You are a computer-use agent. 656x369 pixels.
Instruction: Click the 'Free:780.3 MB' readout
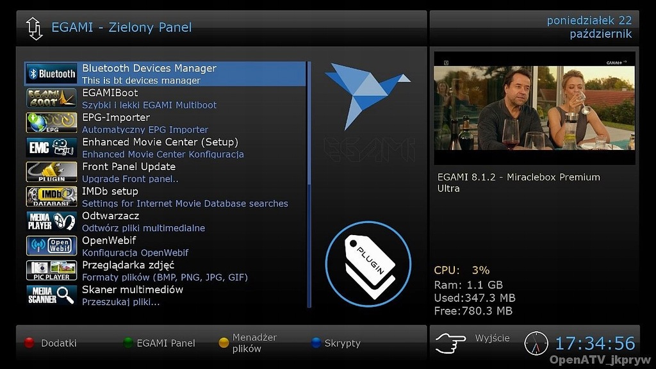click(x=473, y=311)
